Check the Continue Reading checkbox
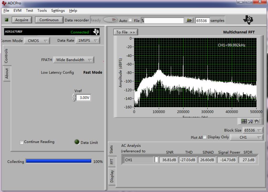Image resolution: width=268 pixels, height=192 pixels. coord(22,142)
